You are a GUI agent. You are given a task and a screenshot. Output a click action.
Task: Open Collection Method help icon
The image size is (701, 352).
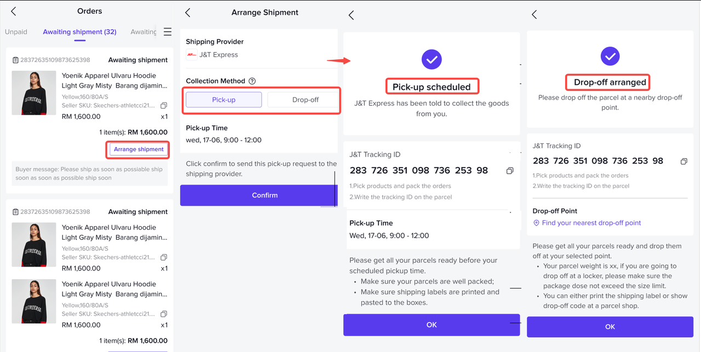[x=252, y=81]
